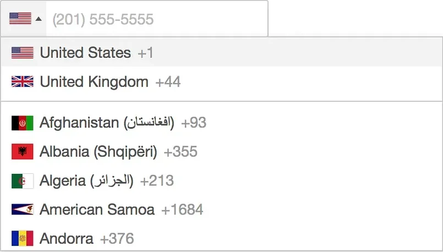
Task: Click the Albania flag icon
Action: point(23,152)
